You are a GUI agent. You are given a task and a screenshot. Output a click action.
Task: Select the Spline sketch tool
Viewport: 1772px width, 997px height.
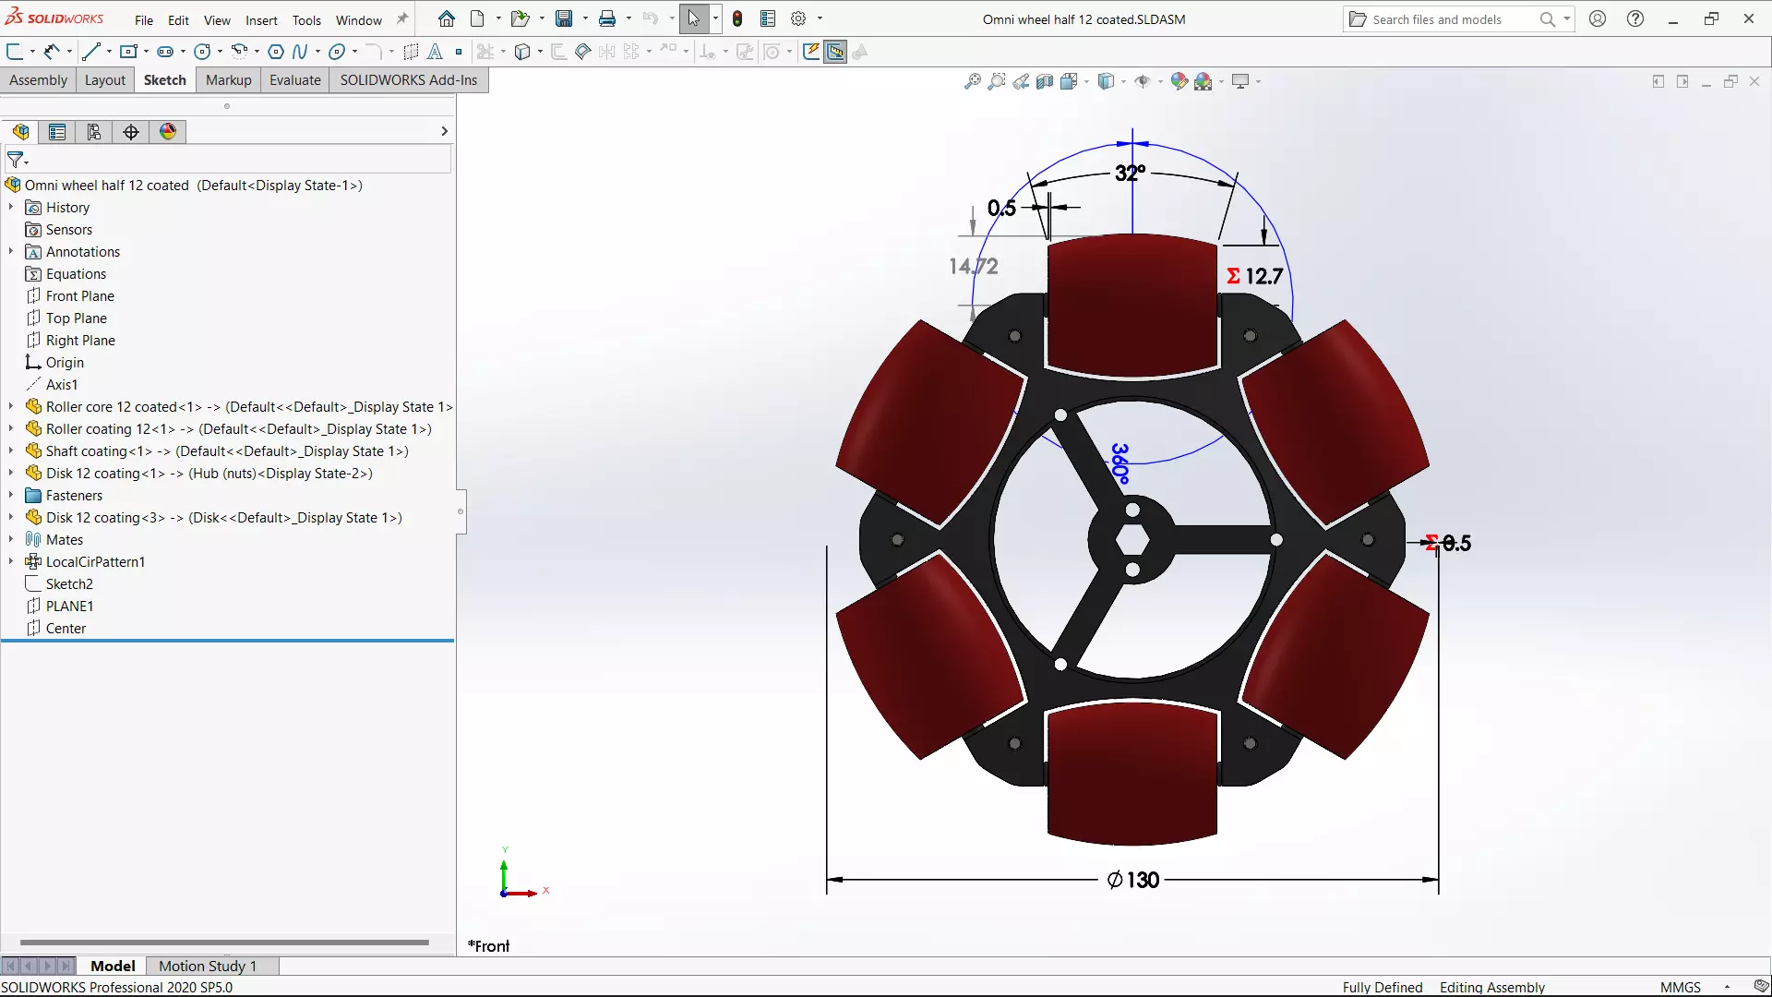(300, 52)
